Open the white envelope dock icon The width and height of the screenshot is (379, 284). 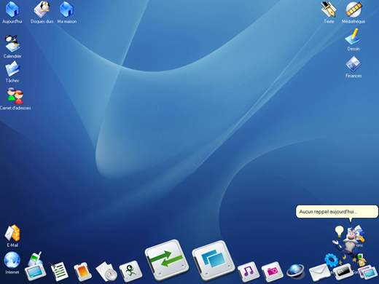319,273
